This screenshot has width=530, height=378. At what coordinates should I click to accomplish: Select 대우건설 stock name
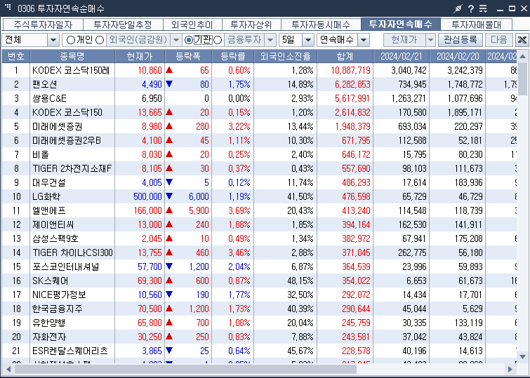[48, 182]
